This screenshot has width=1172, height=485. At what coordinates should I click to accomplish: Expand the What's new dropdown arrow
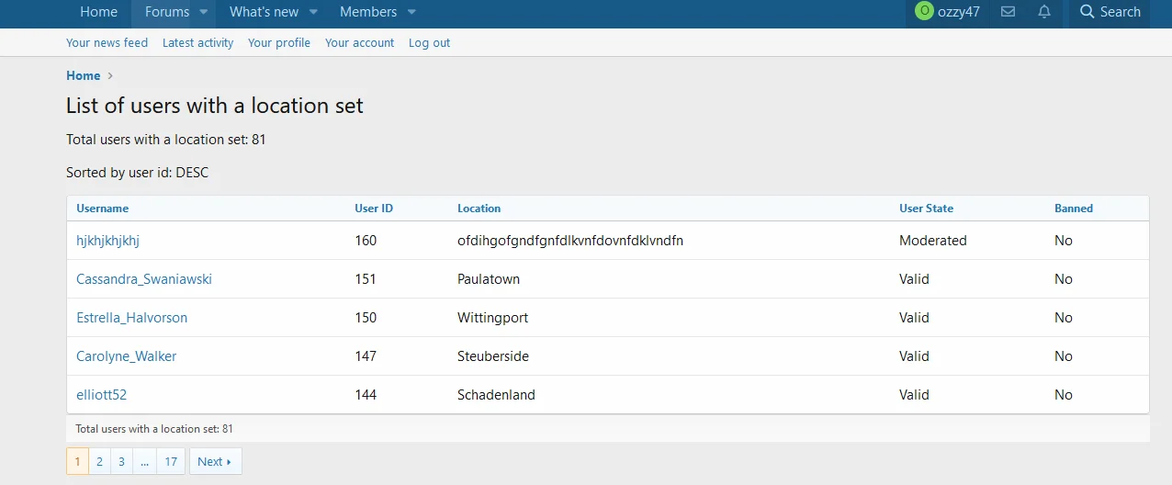(313, 12)
